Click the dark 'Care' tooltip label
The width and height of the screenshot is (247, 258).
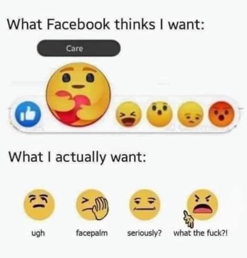tap(79, 48)
